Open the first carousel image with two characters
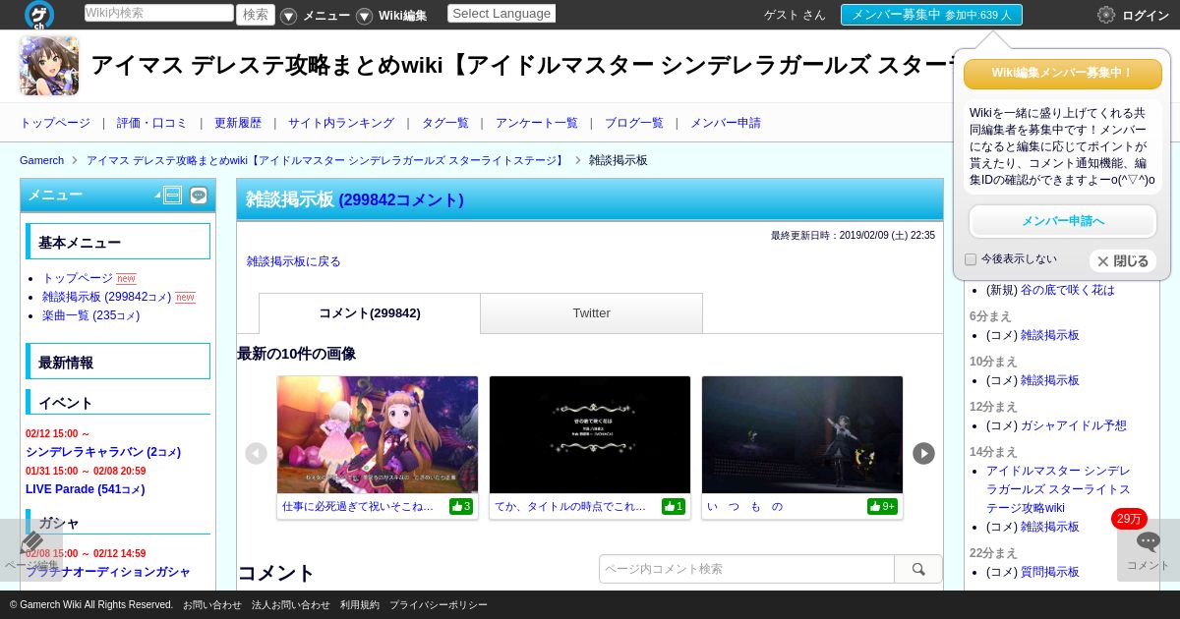1180x619 pixels. [378, 434]
